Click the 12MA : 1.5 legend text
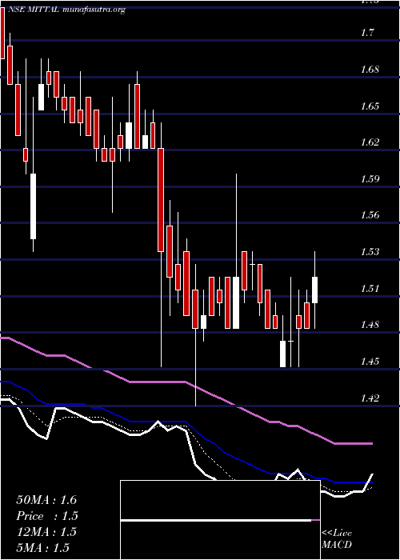The width and height of the screenshot is (400, 560). coord(46,532)
